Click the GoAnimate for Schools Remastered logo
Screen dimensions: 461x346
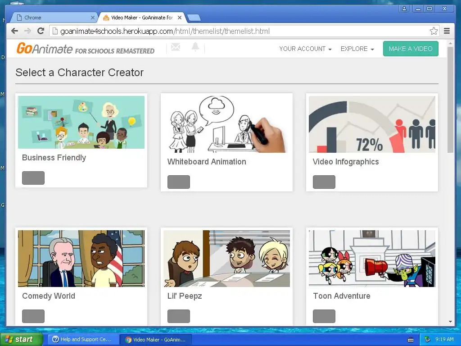click(x=85, y=49)
